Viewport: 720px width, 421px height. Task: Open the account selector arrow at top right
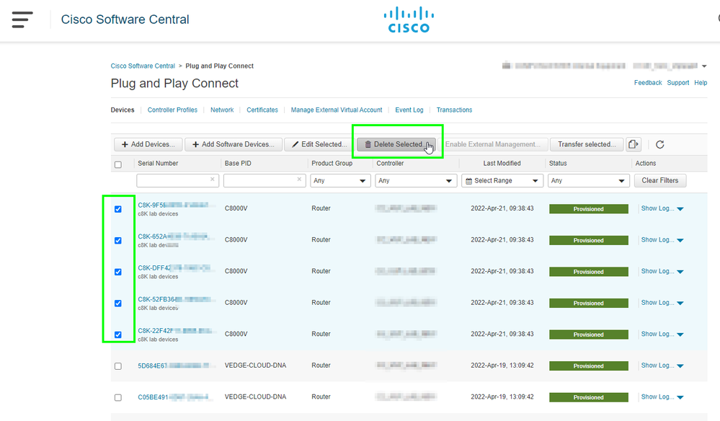coord(704,66)
